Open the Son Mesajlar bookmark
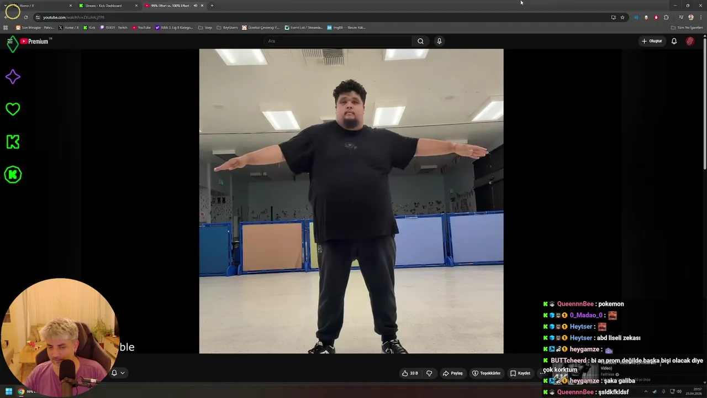707x398 pixels. click(35, 27)
